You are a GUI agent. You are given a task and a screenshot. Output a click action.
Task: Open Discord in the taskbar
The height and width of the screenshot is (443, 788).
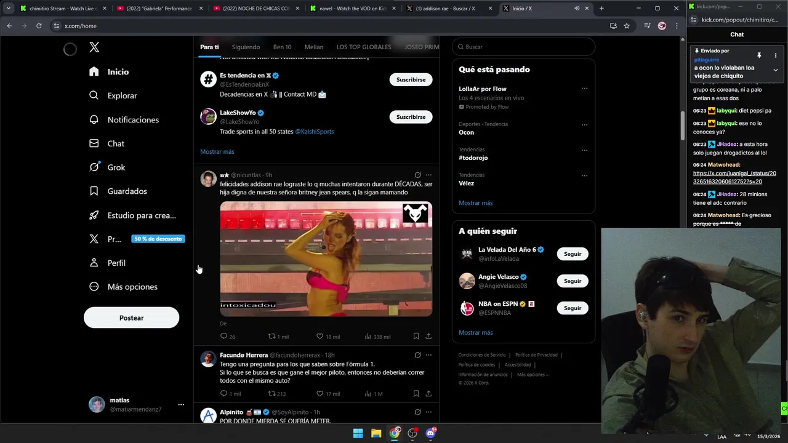[430, 433]
